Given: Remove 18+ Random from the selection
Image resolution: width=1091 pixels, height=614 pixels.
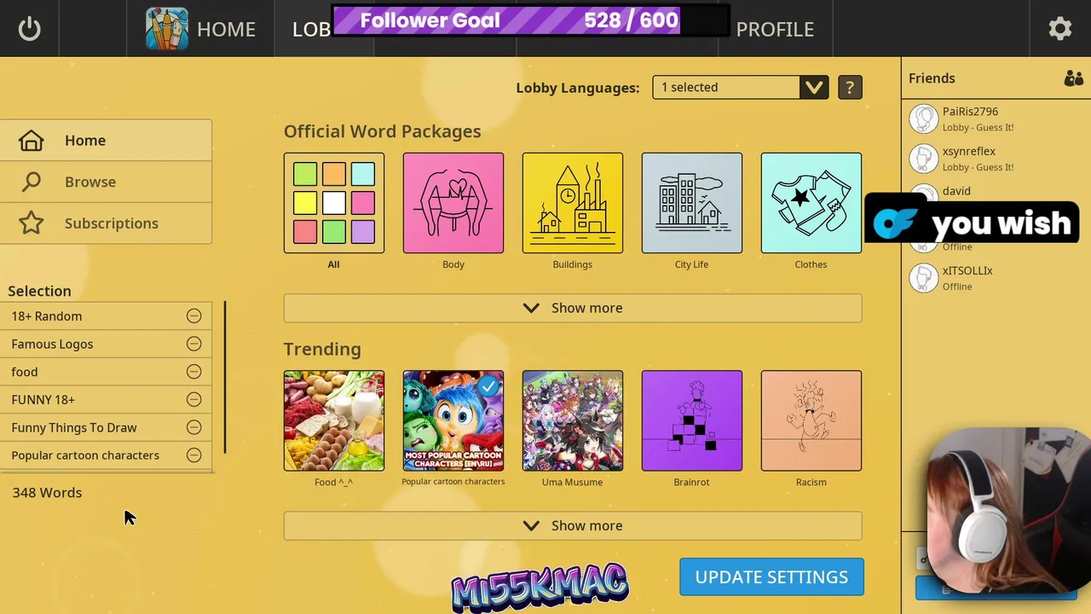Looking at the screenshot, I should click(194, 316).
